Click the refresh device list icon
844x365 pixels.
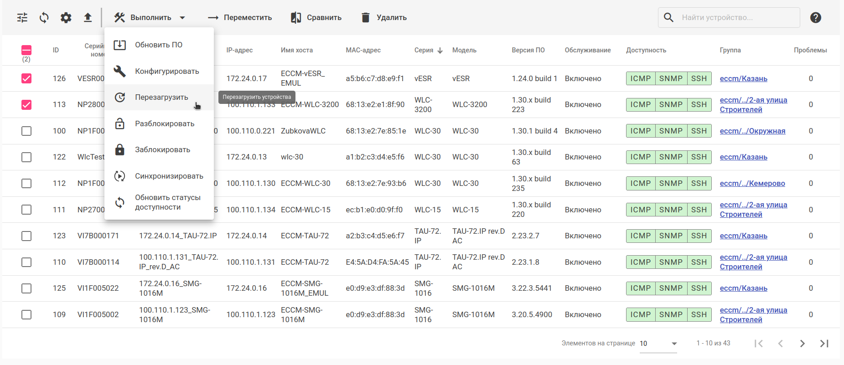tap(44, 18)
